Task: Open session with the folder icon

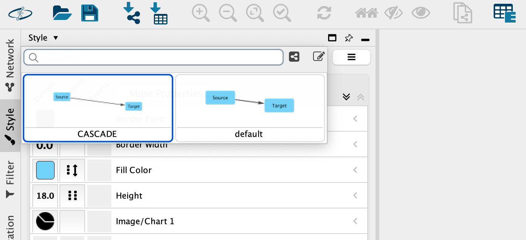Action: (x=62, y=13)
